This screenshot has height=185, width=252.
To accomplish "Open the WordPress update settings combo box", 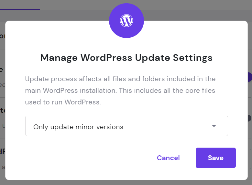I will click(126, 126).
